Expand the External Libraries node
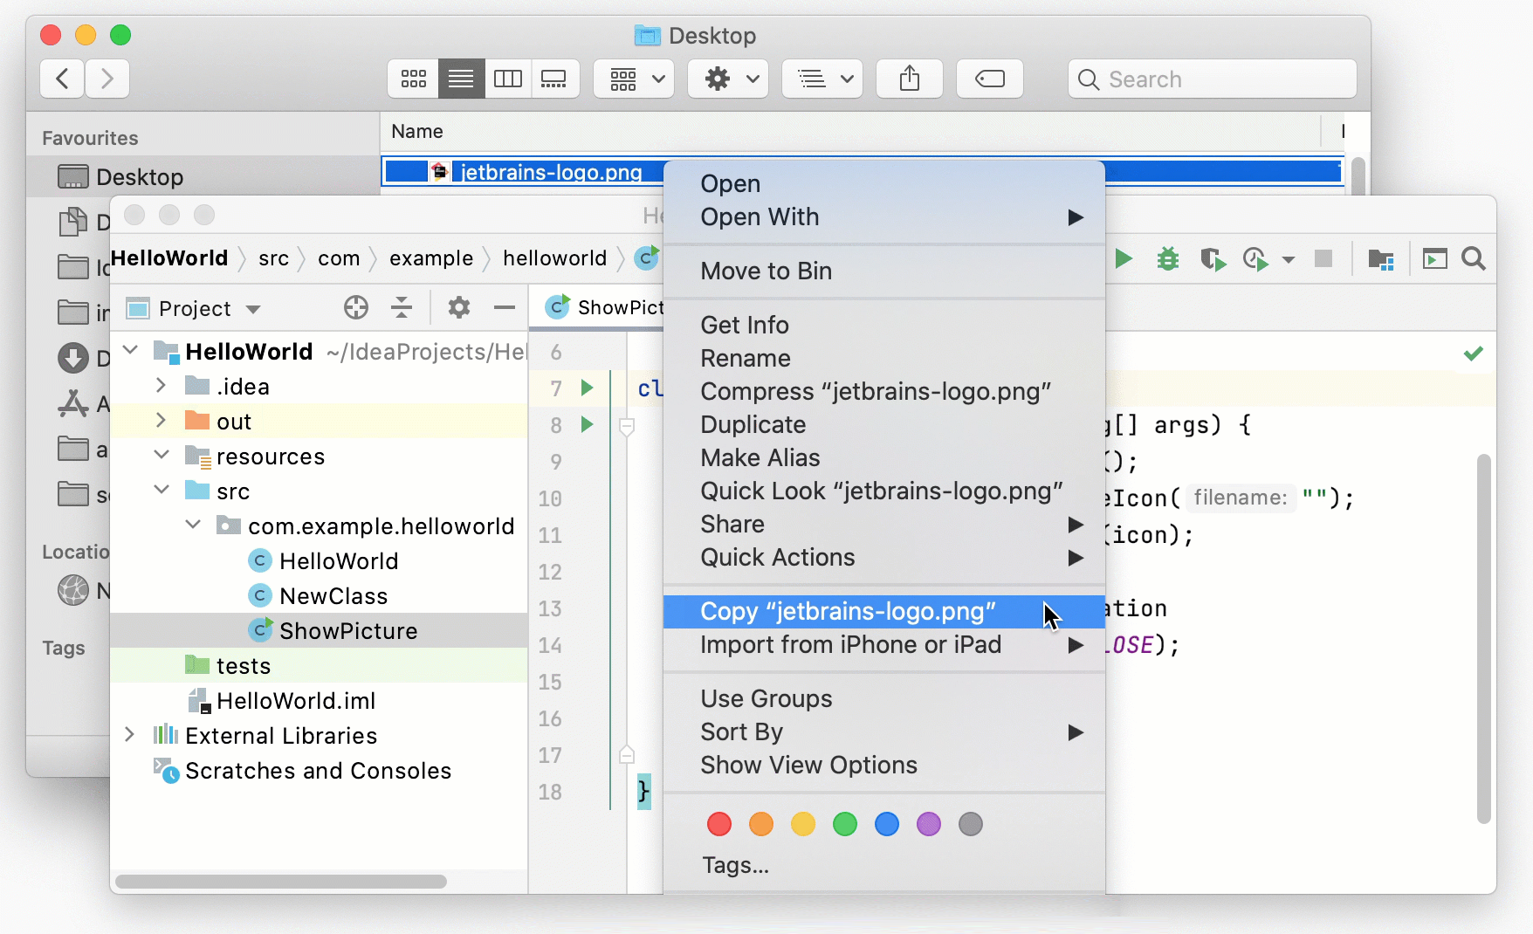1533x934 pixels. (130, 735)
